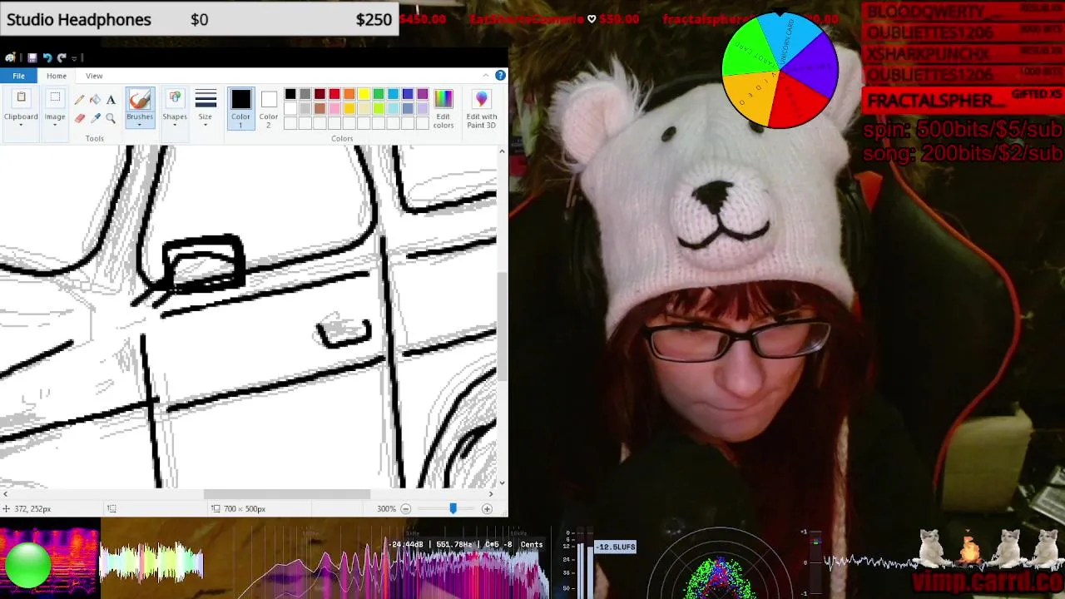Screen dimensions: 1065x599
Task: Open the File menu
Action: pyautogui.click(x=18, y=76)
